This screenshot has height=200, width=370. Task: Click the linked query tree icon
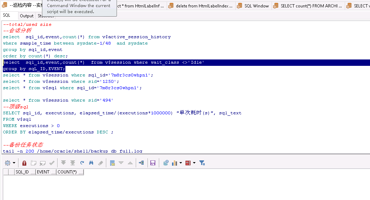click(x=141, y=163)
